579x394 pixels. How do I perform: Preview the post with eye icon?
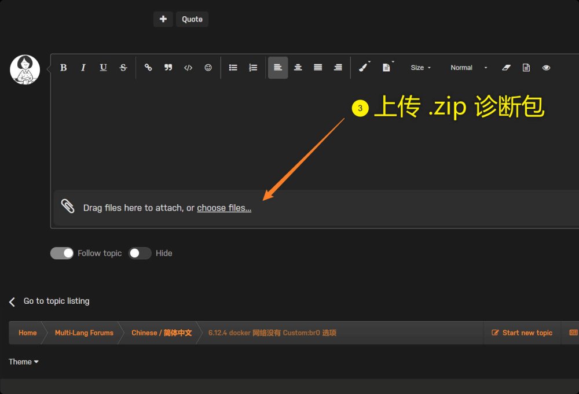point(546,68)
